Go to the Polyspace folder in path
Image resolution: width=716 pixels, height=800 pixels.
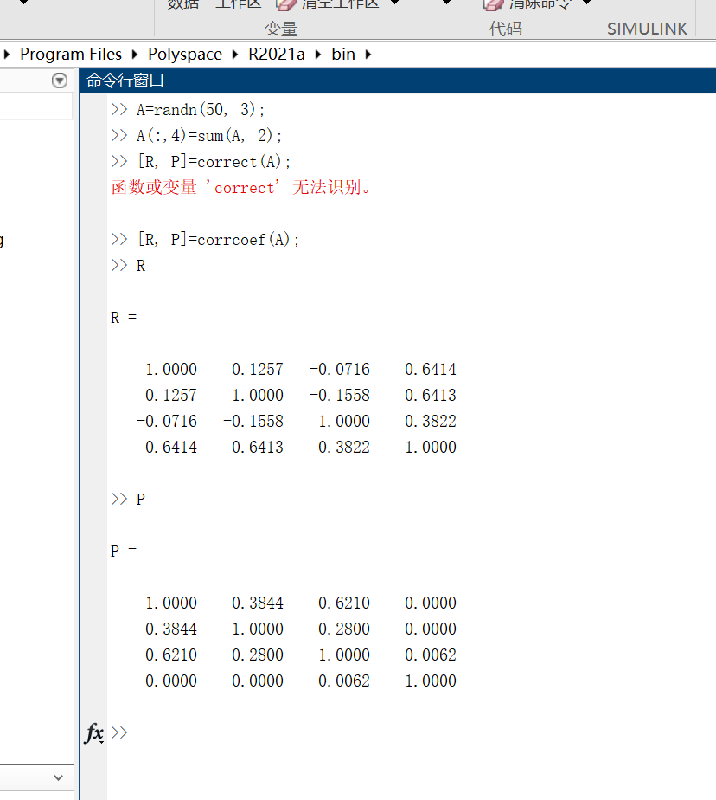pyautogui.click(x=185, y=54)
